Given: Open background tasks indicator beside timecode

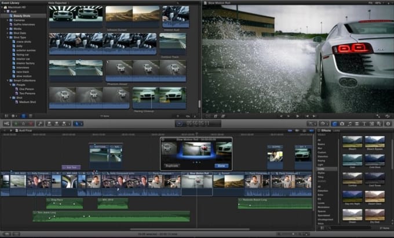Looking at the screenshot, I should point(179,123).
